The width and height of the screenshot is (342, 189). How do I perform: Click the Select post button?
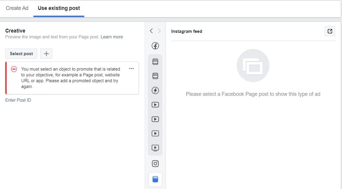(x=21, y=53)
